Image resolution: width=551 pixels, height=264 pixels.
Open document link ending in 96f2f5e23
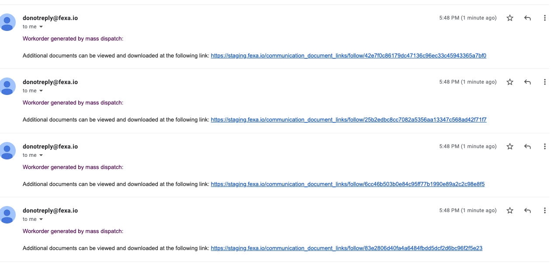347,248
